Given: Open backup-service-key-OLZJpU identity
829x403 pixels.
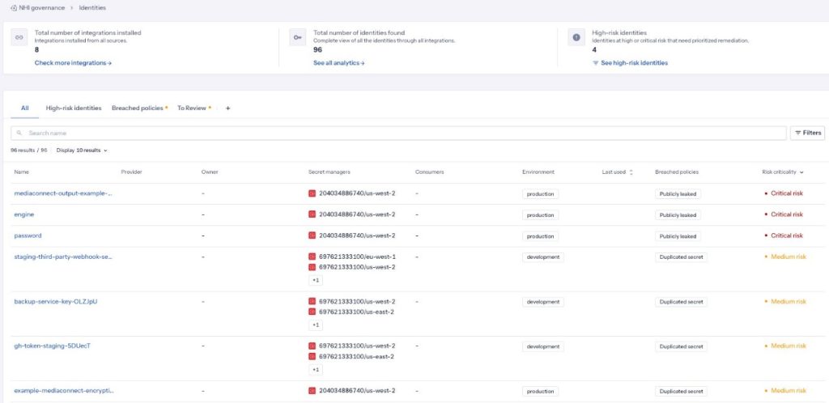Looking at the screenshot, I should (56, 302).
